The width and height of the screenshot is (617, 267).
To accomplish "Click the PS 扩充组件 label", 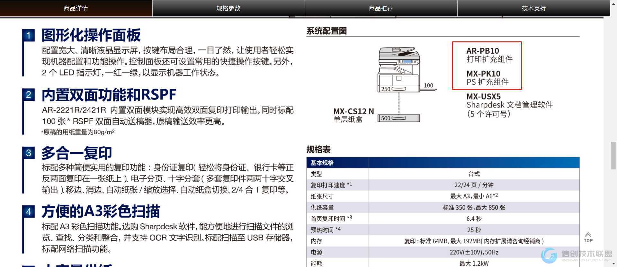I will coord(487,82).
